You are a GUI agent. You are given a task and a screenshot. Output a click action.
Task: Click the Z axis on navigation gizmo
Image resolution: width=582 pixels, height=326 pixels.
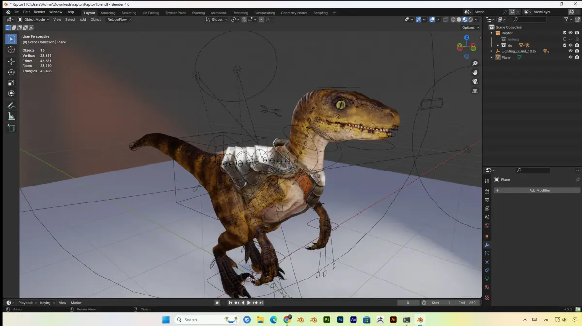pyautogui.click(x=467, y=37)
